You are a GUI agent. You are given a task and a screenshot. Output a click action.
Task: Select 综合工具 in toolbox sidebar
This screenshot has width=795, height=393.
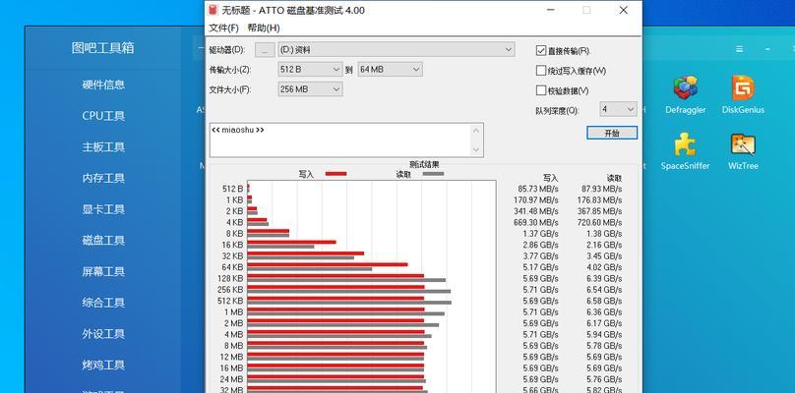point(103,303)
